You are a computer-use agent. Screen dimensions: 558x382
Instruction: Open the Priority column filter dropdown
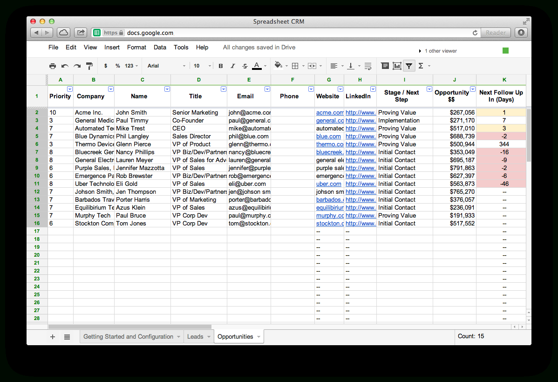coord(70,89)
